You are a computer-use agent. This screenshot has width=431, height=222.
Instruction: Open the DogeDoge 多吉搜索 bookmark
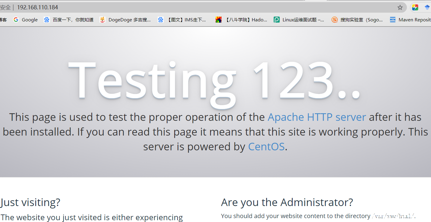(x=125, y=20)
